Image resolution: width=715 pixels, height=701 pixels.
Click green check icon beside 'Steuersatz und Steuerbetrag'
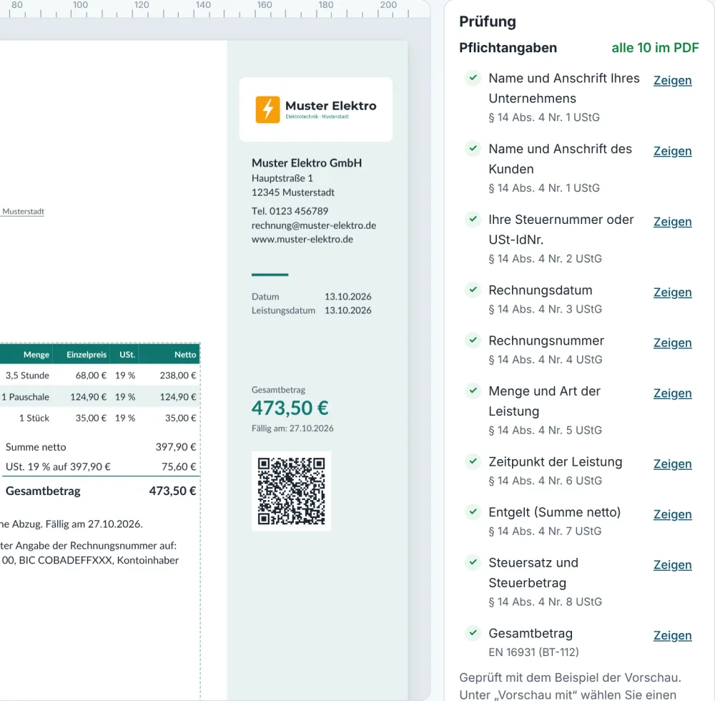coord(473,562)
